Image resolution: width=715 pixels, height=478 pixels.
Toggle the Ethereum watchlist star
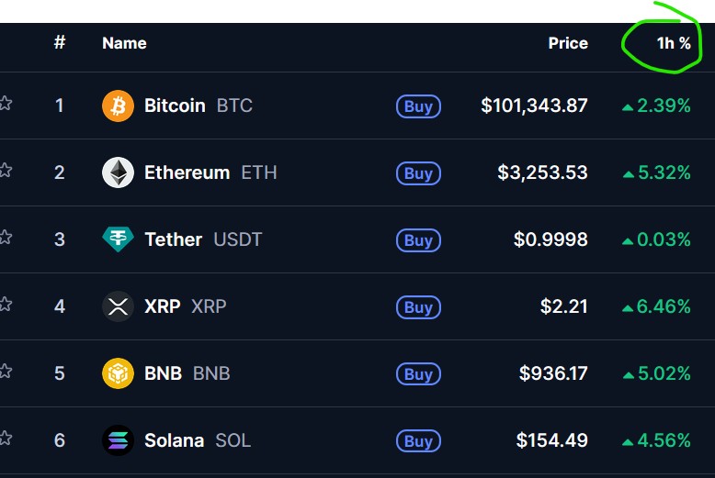[x=5, y=171]
